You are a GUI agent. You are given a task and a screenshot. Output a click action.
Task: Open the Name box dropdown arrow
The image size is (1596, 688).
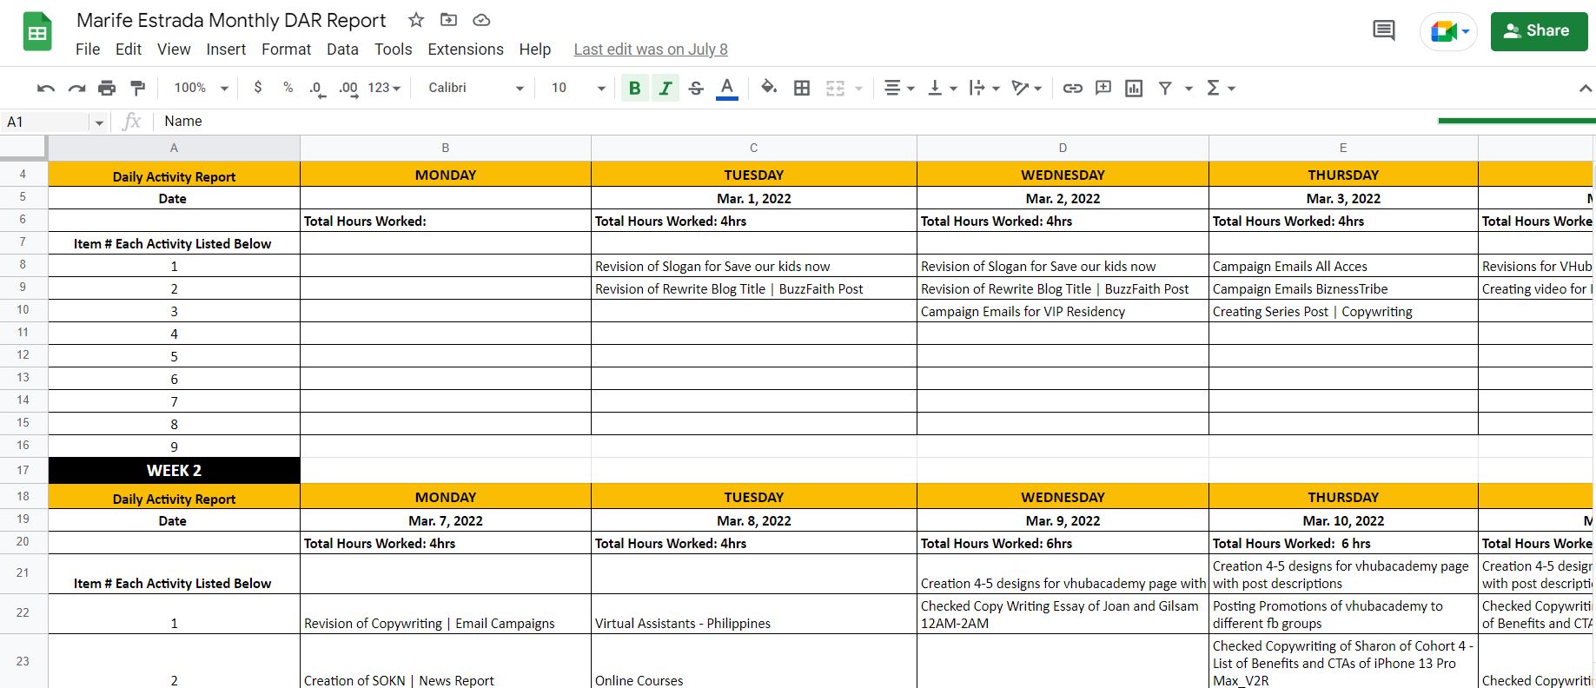pyautogui.click(x=99, y=122)
